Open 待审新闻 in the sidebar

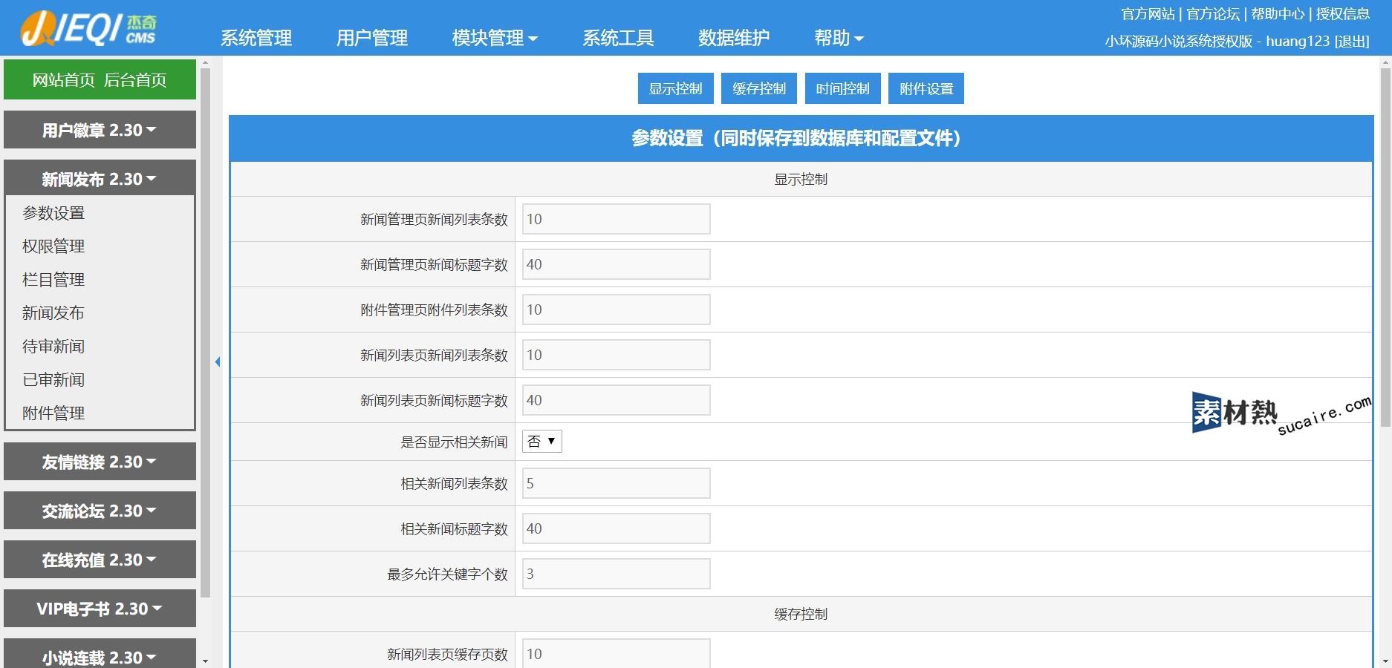[x=53, y=347]
